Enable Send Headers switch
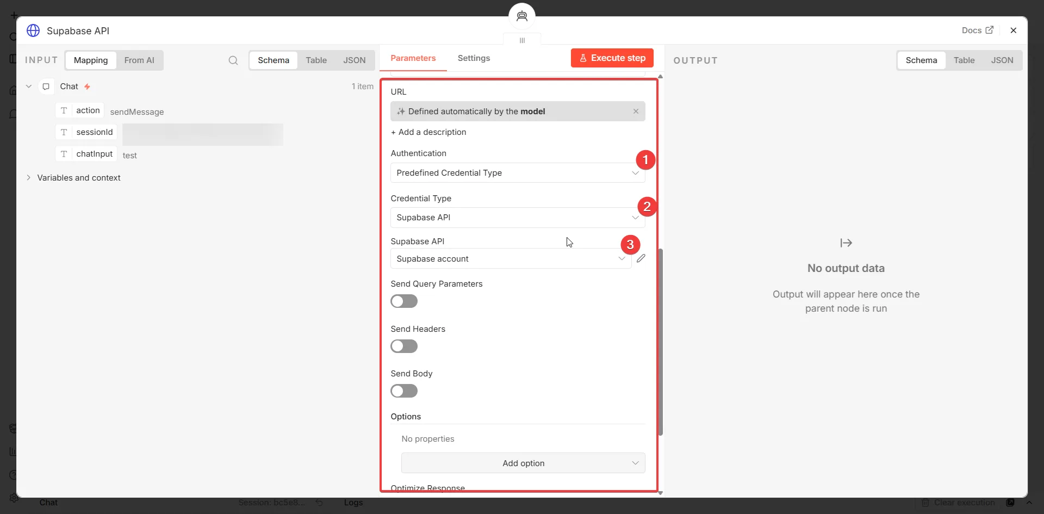This screenshot has width=1044, height=514. (404, 346)
